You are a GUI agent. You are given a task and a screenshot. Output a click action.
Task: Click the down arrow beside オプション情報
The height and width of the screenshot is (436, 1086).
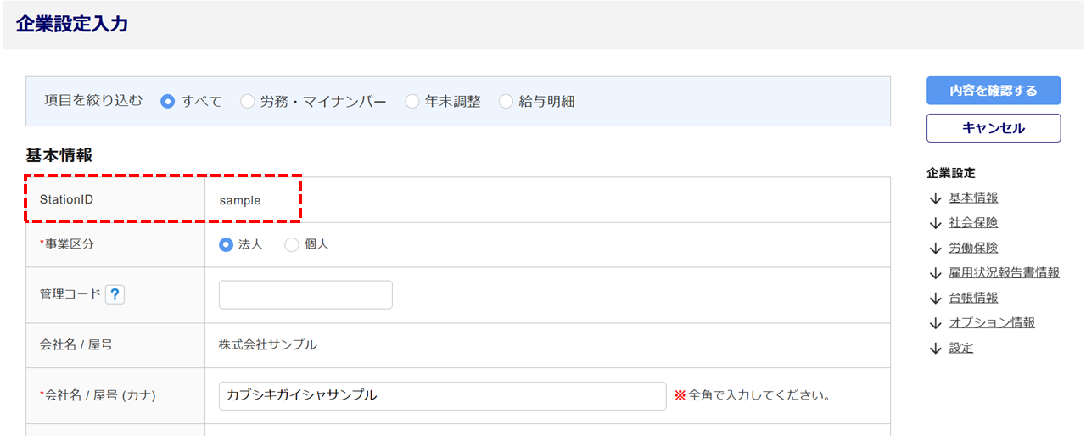point(936,323)
